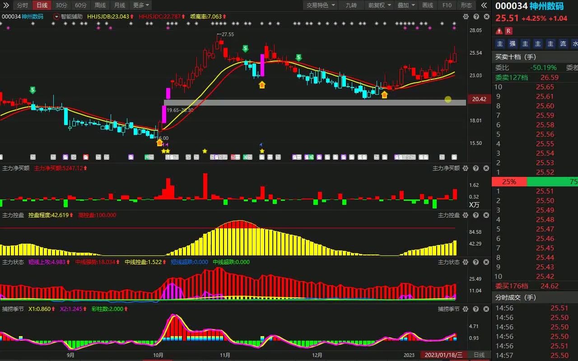Image resolution: width=578 pixels, height=361 pixels.
Task: Click buy level 10 price 25.42
Action: (545, 276)
